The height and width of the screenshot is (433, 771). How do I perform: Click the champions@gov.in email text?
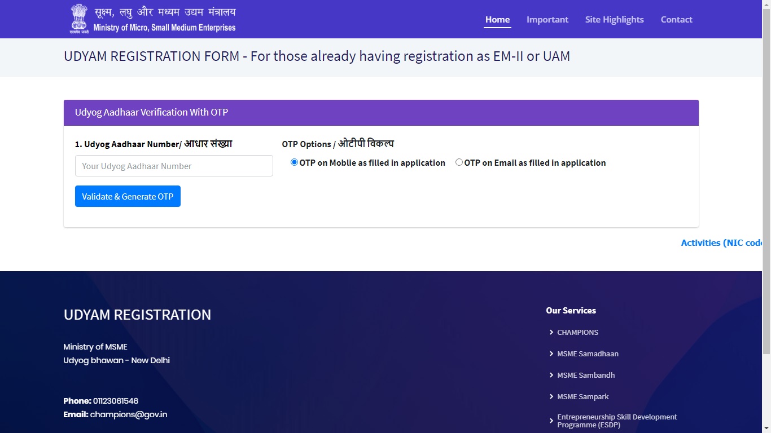pos(129,414)
